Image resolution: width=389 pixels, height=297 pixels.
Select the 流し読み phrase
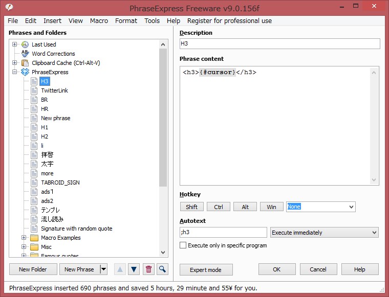tap(52, 219)
